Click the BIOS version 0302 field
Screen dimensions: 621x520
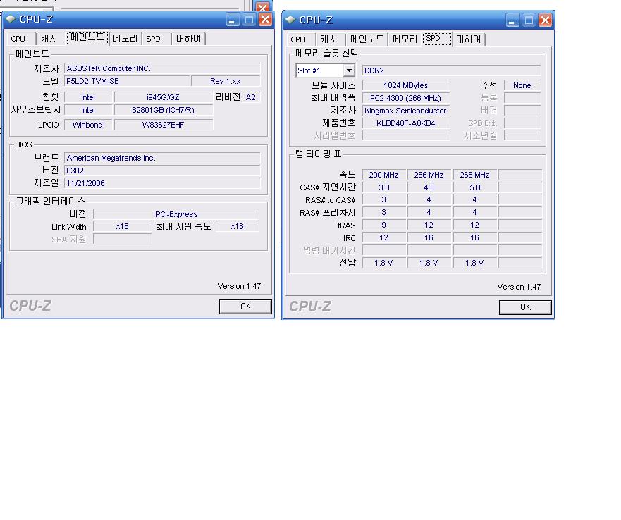[162, 171]
